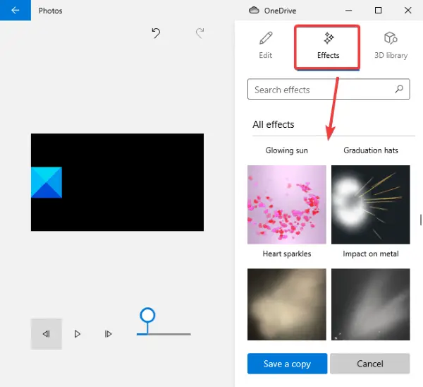Click the Impact on metal label text

pyautogui.click(x=371, y=254)
